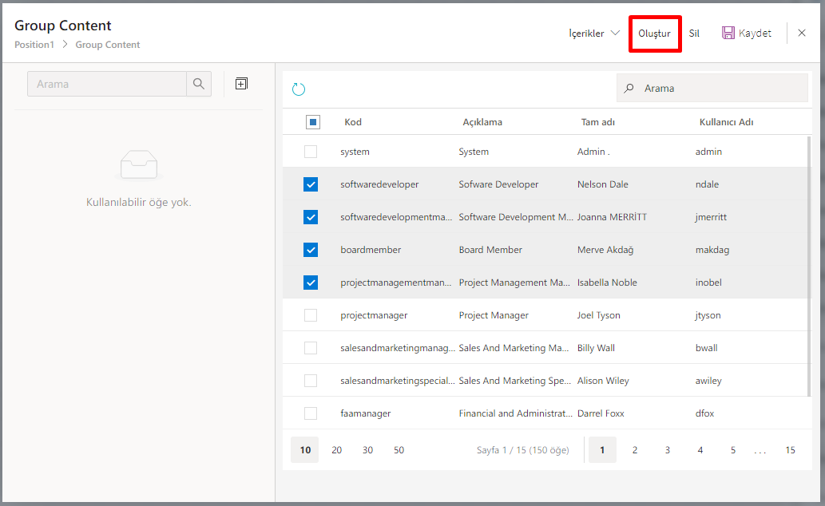Tick the projectmanager row checkbox

point(311,315)
